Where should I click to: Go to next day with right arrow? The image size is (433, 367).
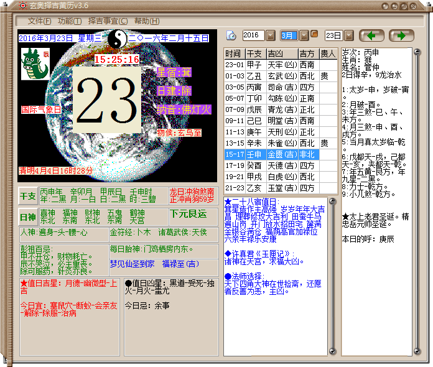pos(402,35)
